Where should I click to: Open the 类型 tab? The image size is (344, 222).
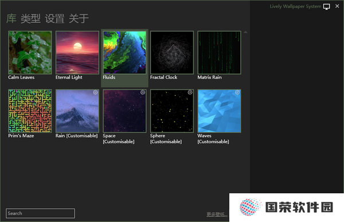click(30, 18)
